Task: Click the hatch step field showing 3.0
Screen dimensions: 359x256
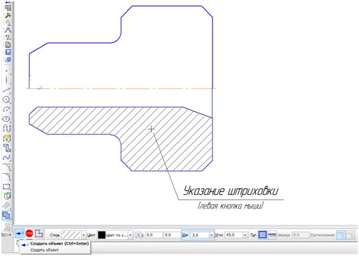Action: point(200,235)
